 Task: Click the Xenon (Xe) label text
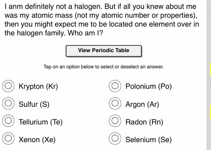[x=37, y=139]
